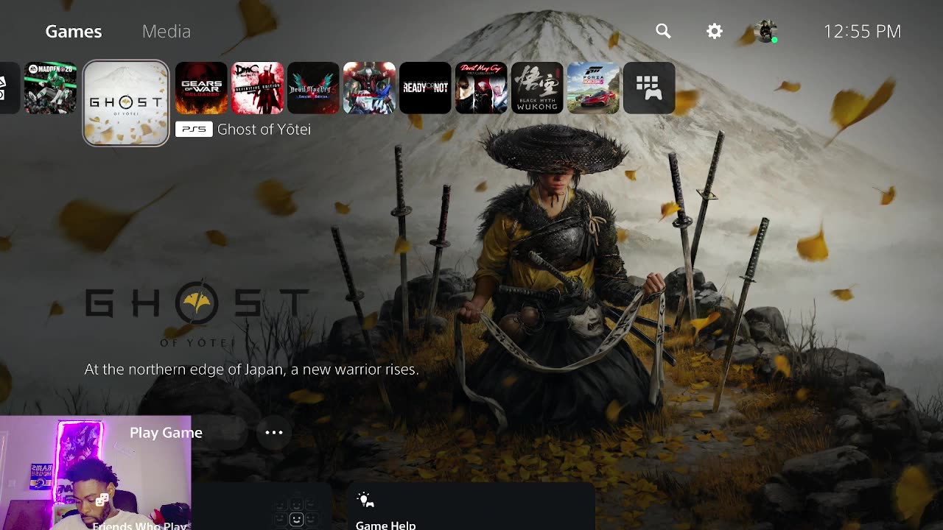Select the Black Myth Wukong tile
The width and height of the screenshot is (943, 530).
pos(537,88)
